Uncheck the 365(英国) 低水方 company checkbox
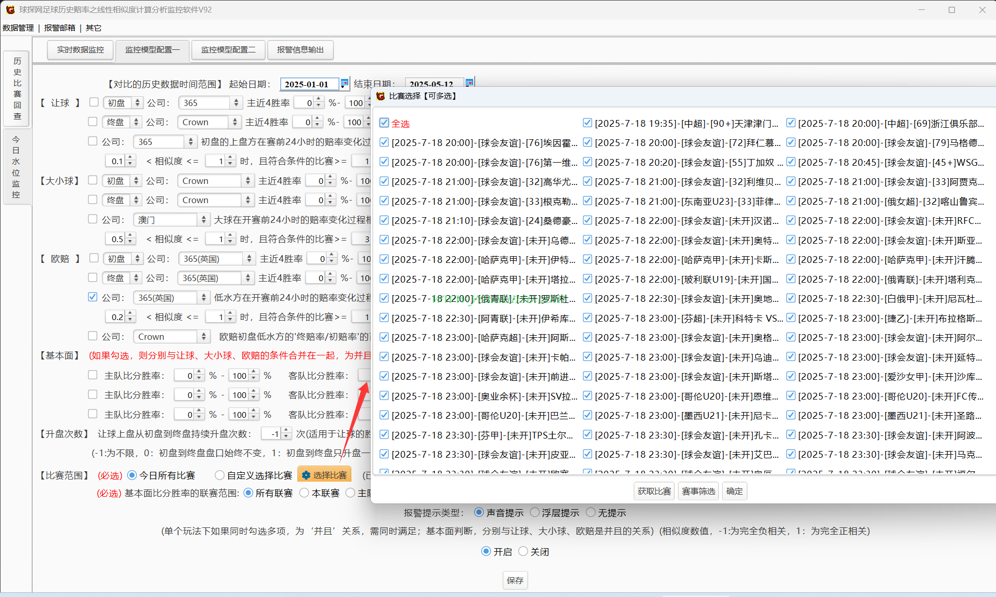The image size is (996, 597). [x=93, y=297]
